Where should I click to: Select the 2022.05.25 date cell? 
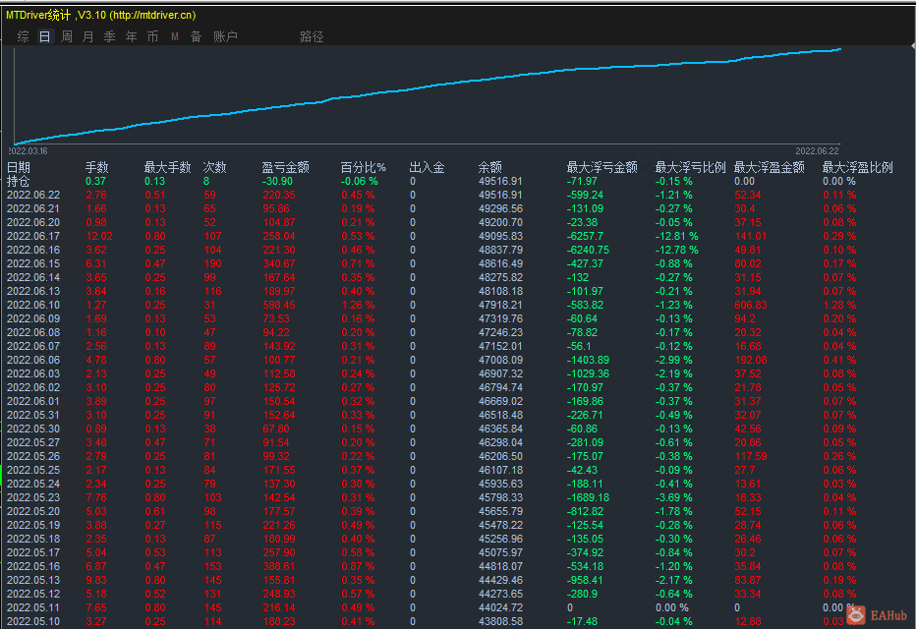tap(33, 470)
